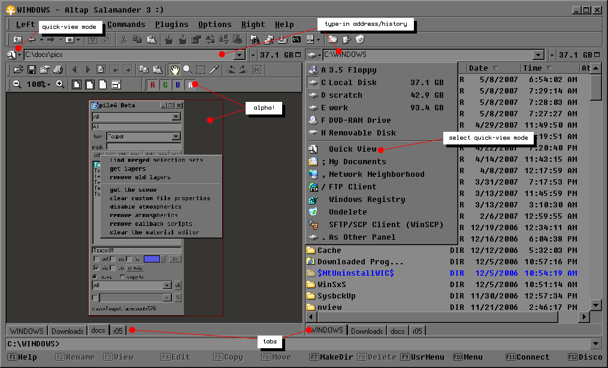Click the Find files binoculars icon
608x368 pixels.
pos(255,40)
